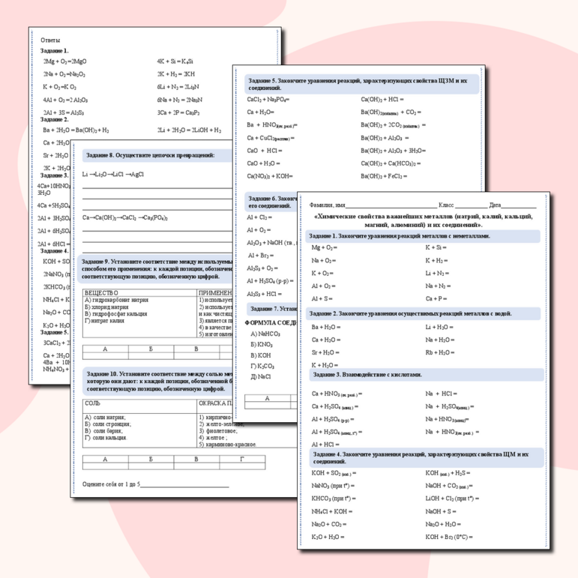Select equation "K + Si =" on the front page
Viewport: 578px width, 578px height.
[436, 247]
